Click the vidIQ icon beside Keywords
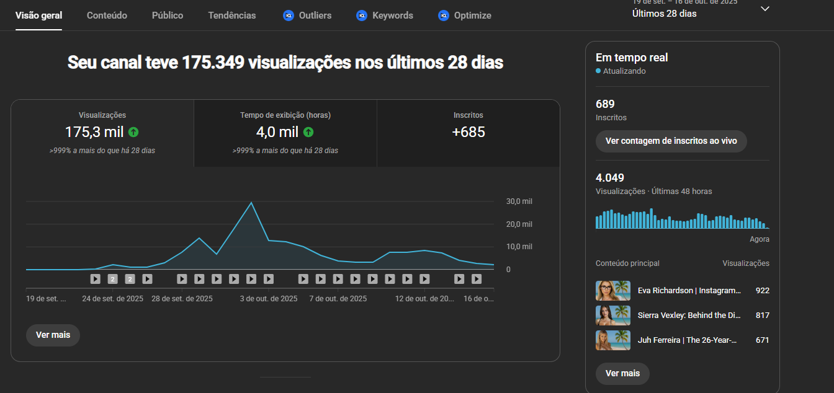834x393 pixels. click(362, 15)
